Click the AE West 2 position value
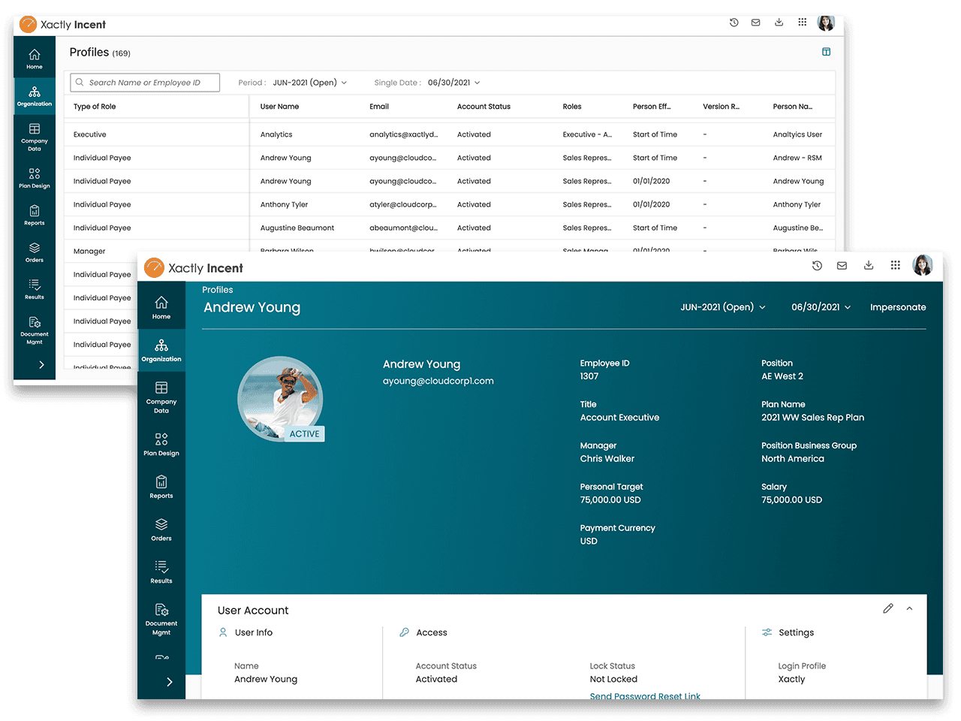Viewport: 961px width, 721px height. click(782, 376)
